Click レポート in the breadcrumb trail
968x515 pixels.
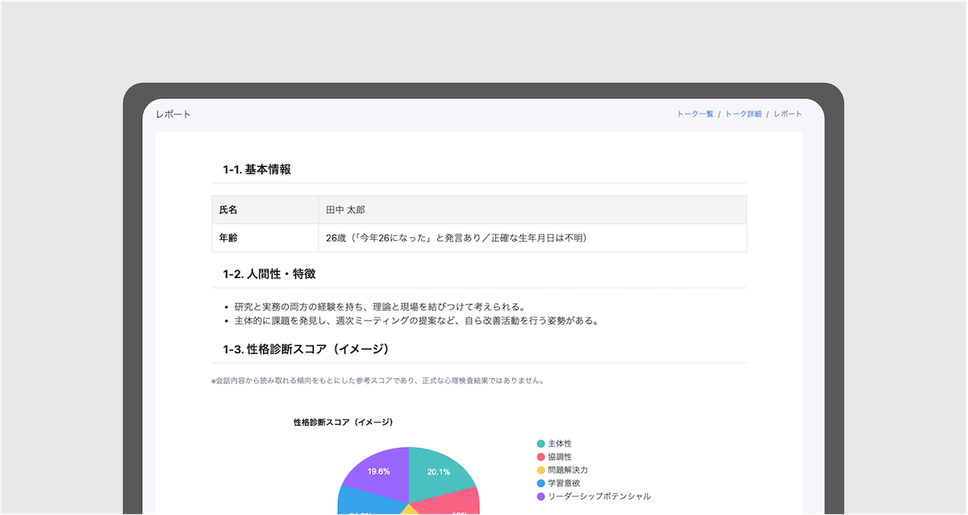[x=788, y=114]
